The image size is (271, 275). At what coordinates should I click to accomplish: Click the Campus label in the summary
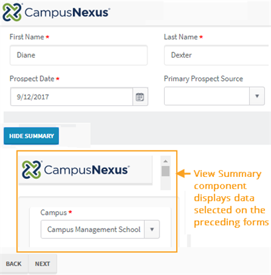point(54,213)
